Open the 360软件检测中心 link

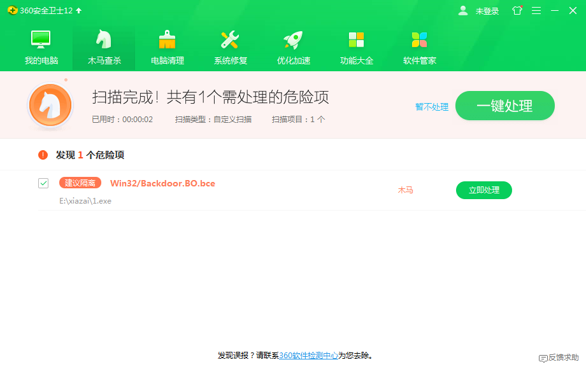coord(309,356)
